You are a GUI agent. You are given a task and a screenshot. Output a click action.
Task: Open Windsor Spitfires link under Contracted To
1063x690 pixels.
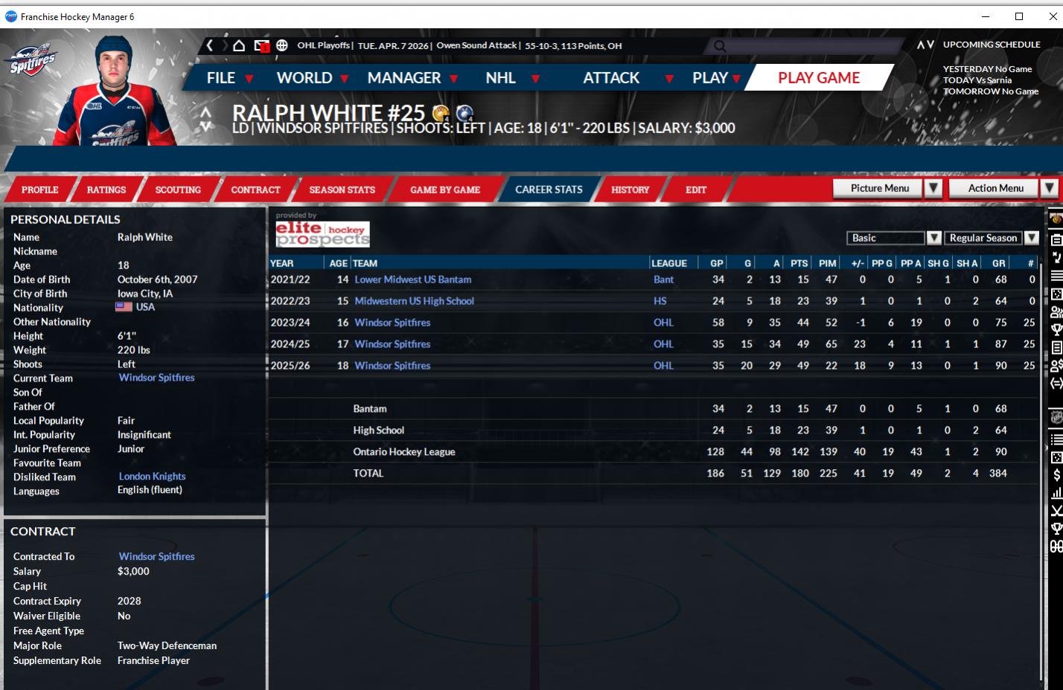click(156, 556)
